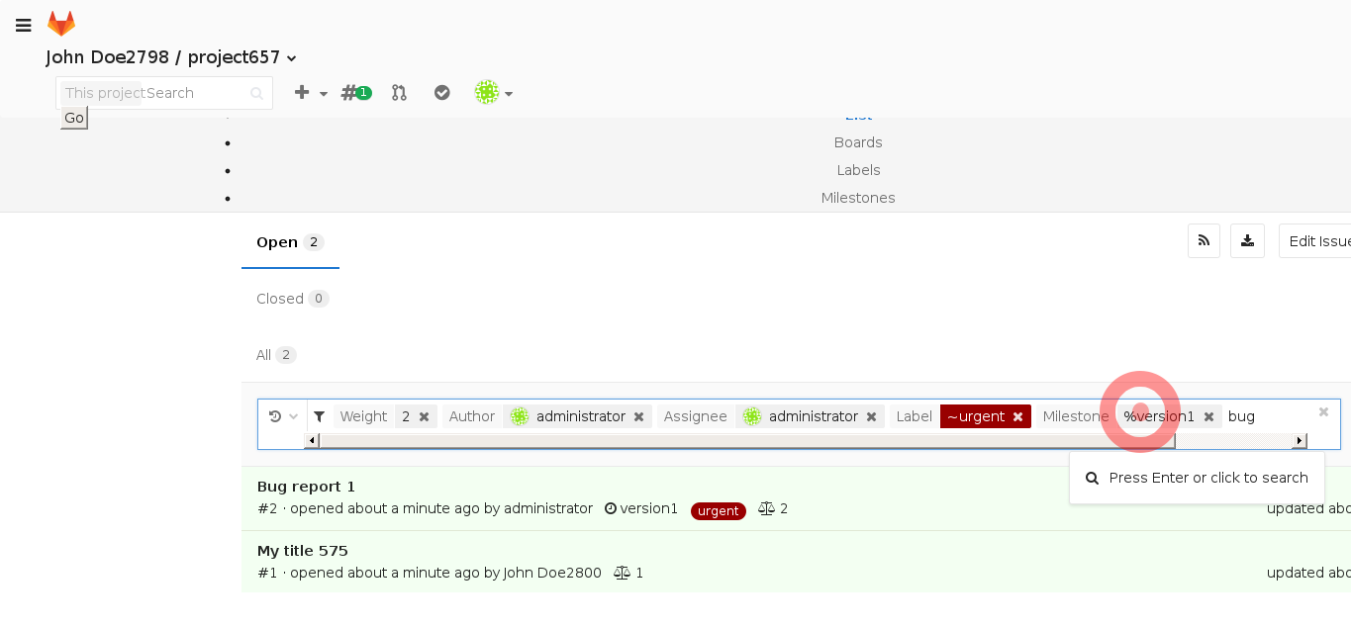
Task: Click the filter funnel icon
Action: click(x=320, y=416)
